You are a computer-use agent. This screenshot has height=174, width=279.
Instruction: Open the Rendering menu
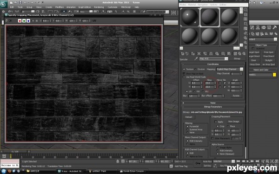[99, 7]
